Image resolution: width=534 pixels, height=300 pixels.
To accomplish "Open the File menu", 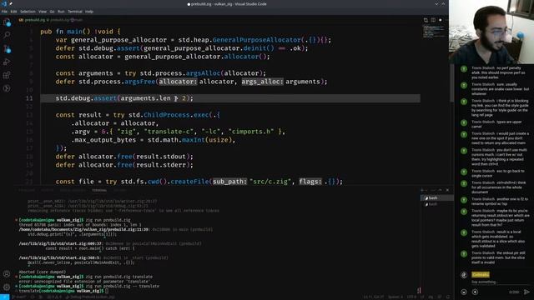I will [x=4, y=12].
